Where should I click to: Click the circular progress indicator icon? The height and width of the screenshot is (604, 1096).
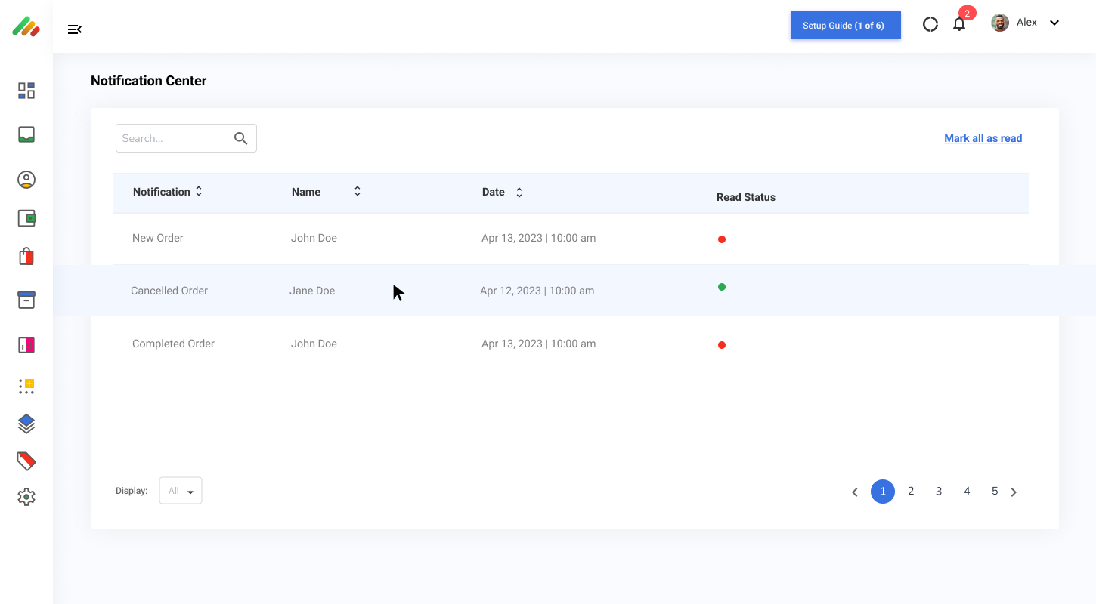[930, 24]
